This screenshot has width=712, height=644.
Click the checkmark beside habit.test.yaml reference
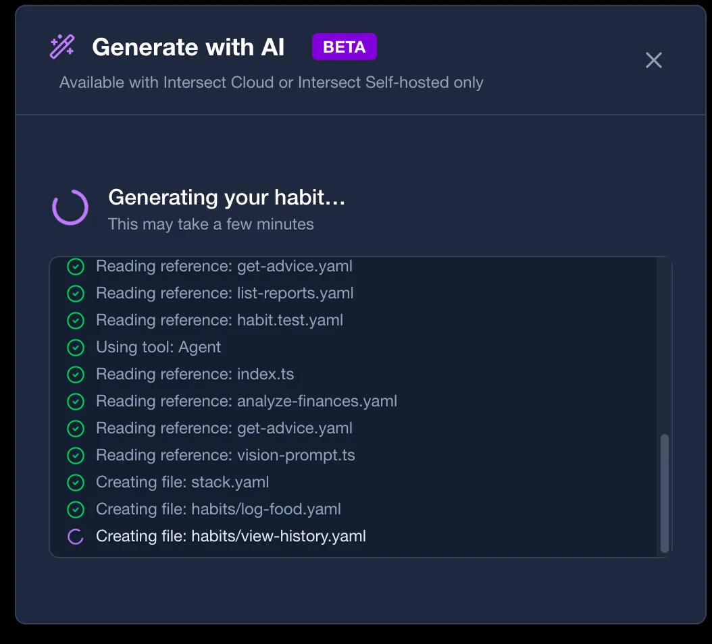point(76,320)
